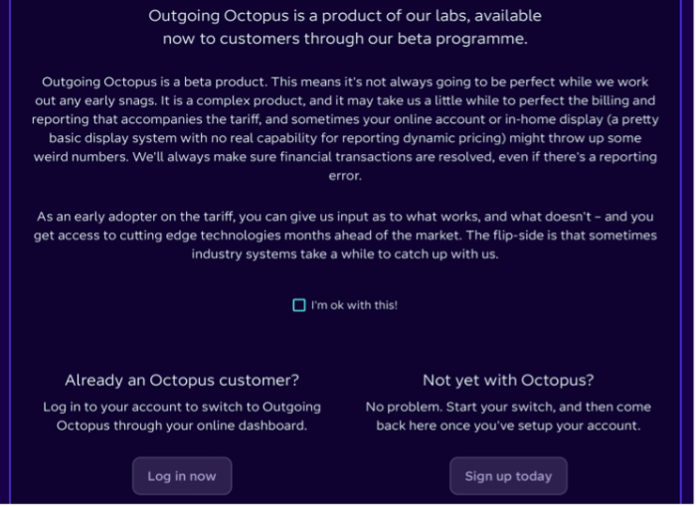
Task: Click the "I'm ok with this!" label text
Action: 355,306
